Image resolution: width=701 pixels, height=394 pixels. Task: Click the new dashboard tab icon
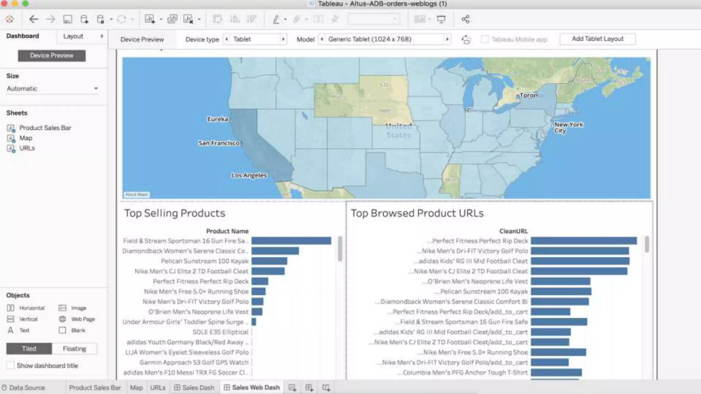pyautogui.click(x=309, y=388)
